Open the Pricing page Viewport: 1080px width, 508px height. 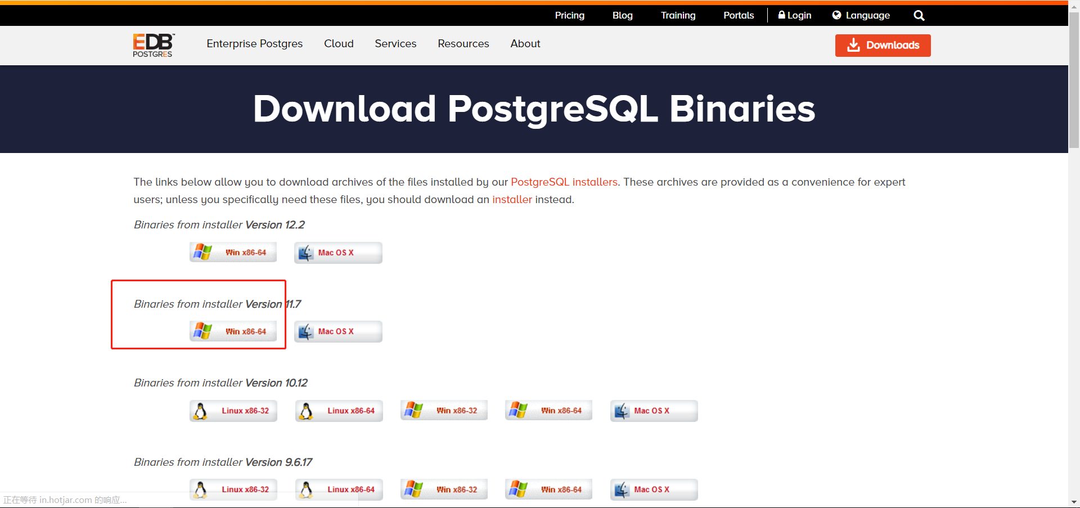[570, 15]
